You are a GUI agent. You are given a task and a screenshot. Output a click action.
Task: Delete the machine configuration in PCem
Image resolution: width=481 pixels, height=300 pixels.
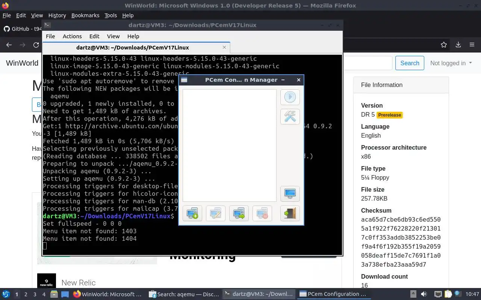pos(262,213)
